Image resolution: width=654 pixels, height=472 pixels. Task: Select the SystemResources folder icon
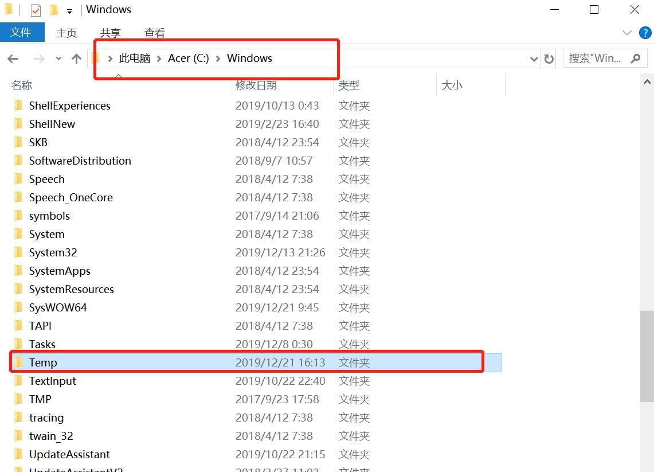pos(18,289)
